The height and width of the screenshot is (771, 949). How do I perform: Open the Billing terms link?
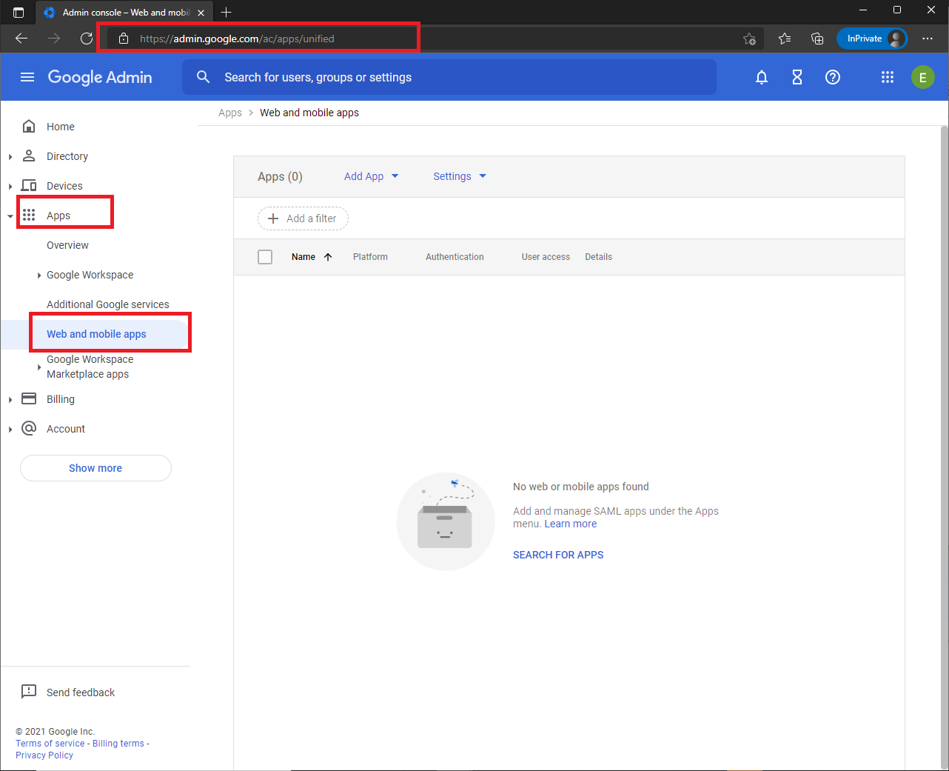118,744
